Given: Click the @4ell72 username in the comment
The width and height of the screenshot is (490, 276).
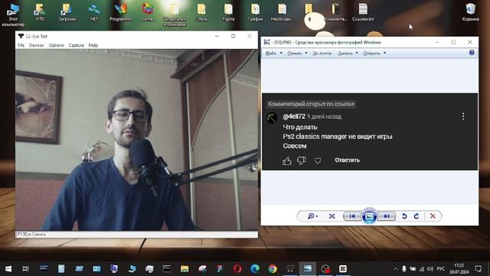Looking at the screenshot, I should [294, 117].
